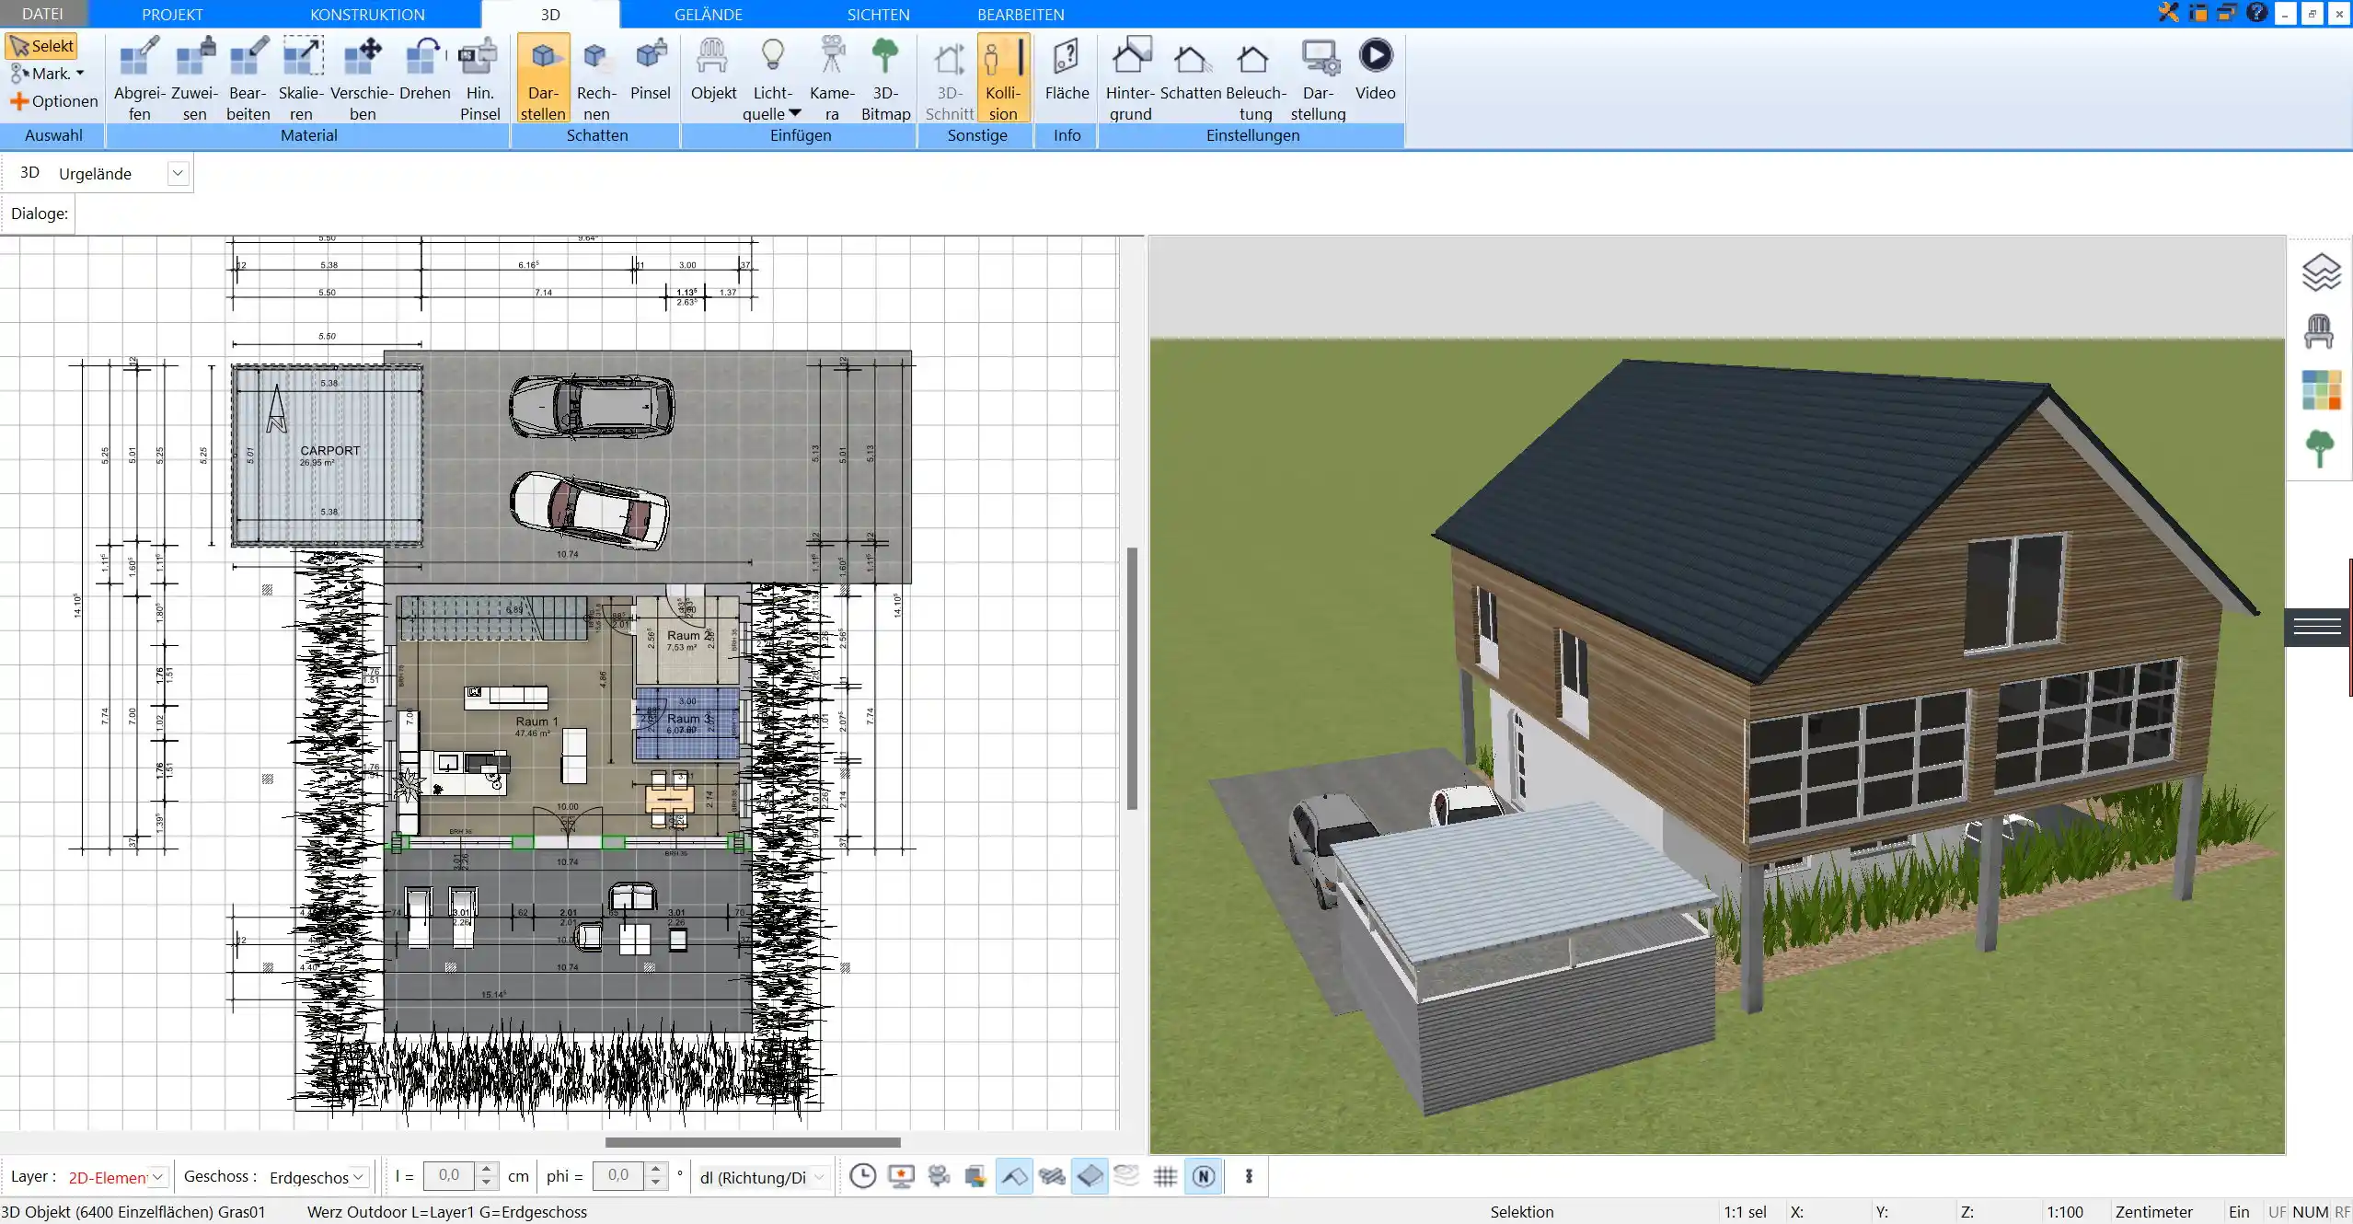
Task: Expand the Urgelände view dropdown
Action: tap(178, 173)
